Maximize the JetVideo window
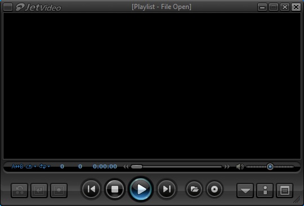The width and height of the screenshot is (304, 206). pyautogui.click(x=274, y=7)
